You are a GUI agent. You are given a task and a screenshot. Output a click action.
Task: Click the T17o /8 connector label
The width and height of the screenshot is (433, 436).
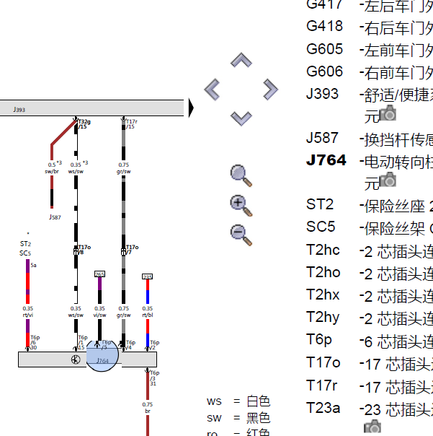point(84,250)
